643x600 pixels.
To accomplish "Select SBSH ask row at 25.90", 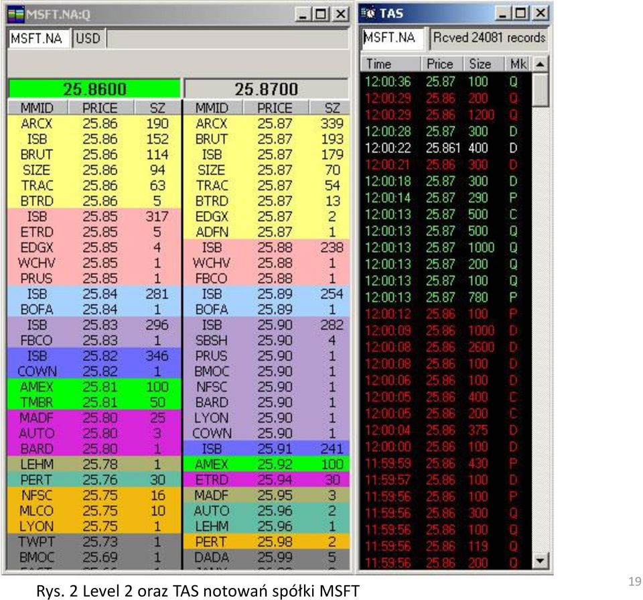I will tap(267, 341).
